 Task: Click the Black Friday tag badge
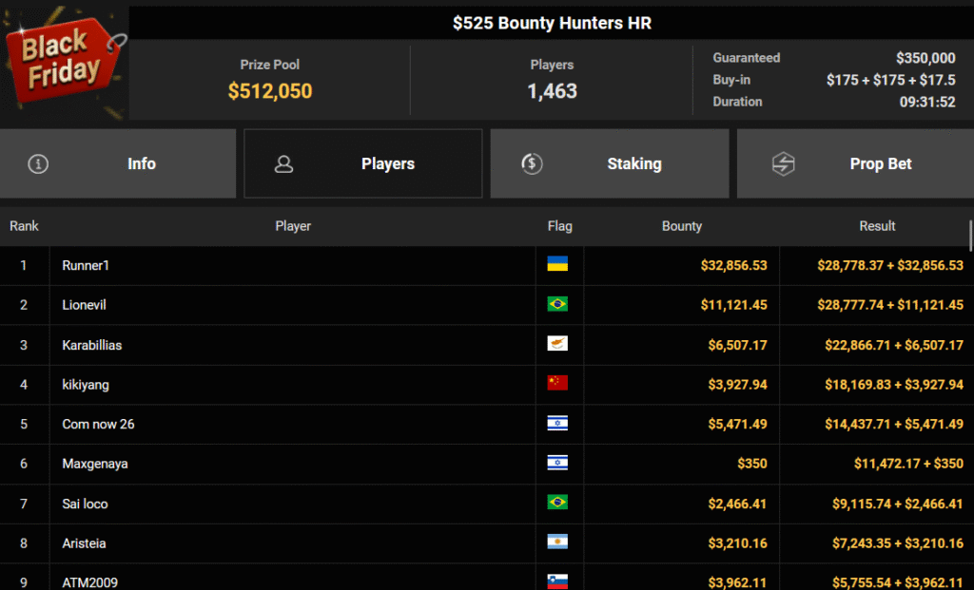click(x=63, y=61)
